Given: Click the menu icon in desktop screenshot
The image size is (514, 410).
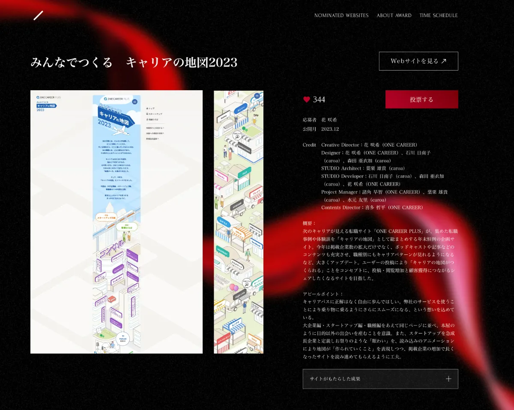Looking at the screenshot, I should click(134, 102).
